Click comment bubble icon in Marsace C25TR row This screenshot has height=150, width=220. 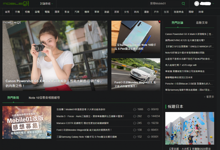click(x=135, y=123)
